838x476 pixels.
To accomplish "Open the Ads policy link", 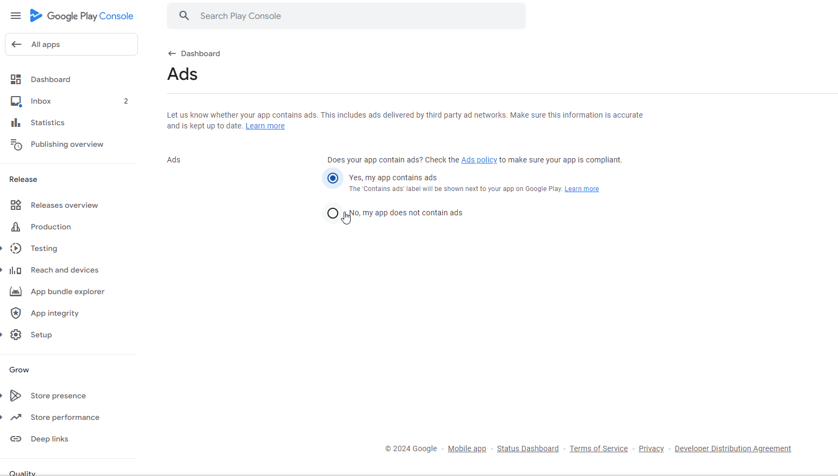I will 479,160.
